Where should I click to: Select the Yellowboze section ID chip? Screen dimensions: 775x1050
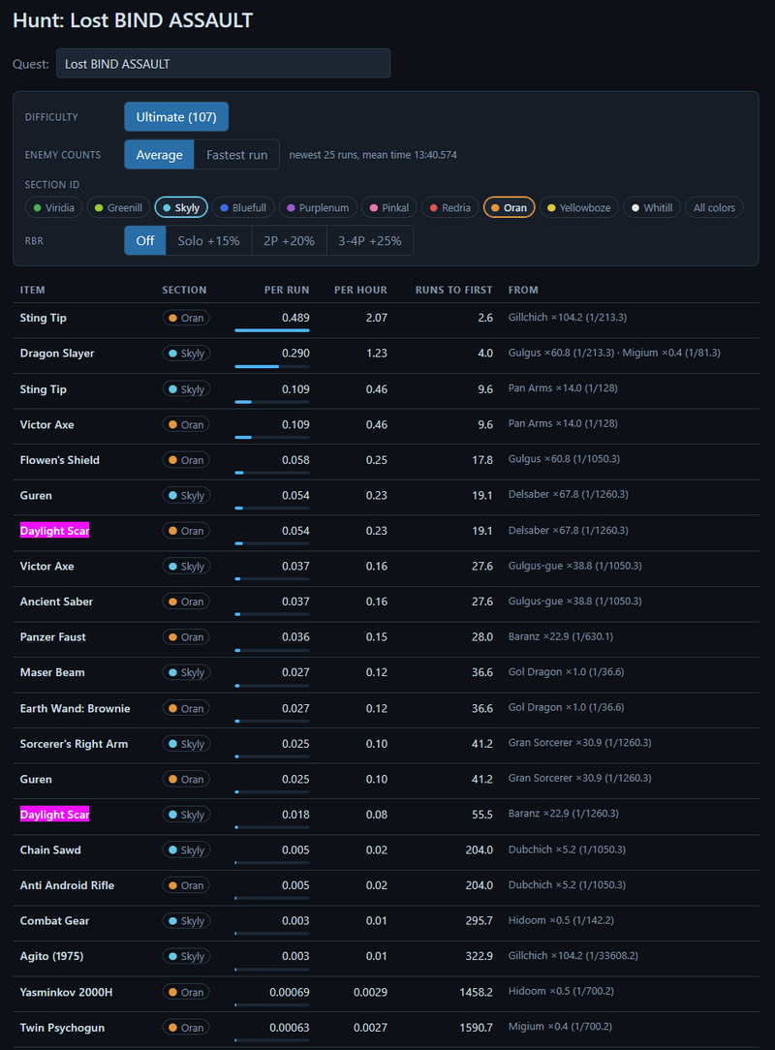coord(579,207)
